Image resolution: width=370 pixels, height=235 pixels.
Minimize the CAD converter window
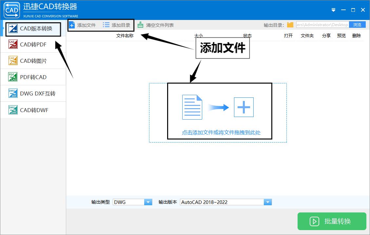tap(343, 10)
